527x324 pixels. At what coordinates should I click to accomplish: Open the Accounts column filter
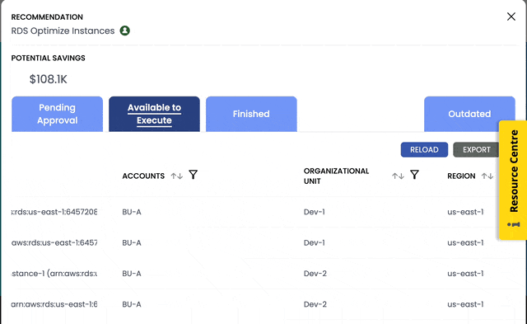click(194, 175)
